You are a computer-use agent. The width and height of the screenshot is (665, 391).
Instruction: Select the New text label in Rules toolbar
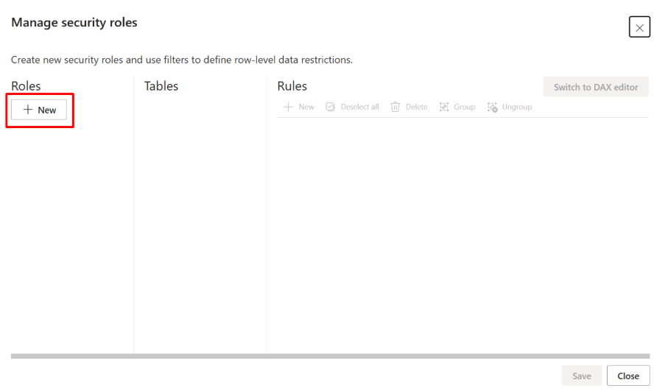306,107
